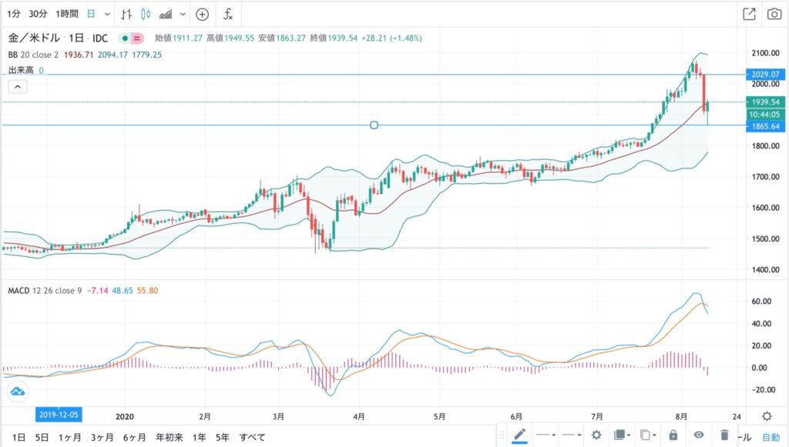The height and width of the screenshot is (447, 789).
Task: Click the pencil line color tool
Action: point(519,435)
